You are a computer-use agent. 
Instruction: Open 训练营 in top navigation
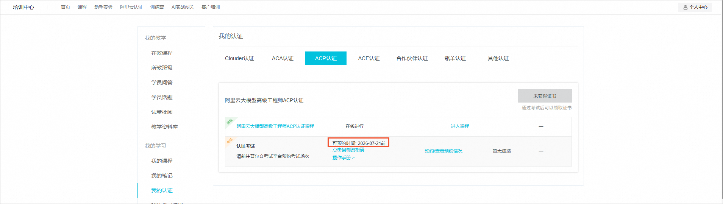[x=157, y=7]
